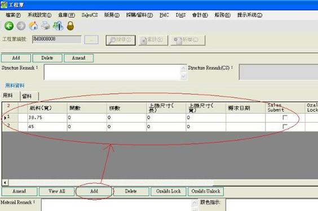Tick Sales Submit checkbox in row 1
The image size is (318, 211).
tap(285, 118)
